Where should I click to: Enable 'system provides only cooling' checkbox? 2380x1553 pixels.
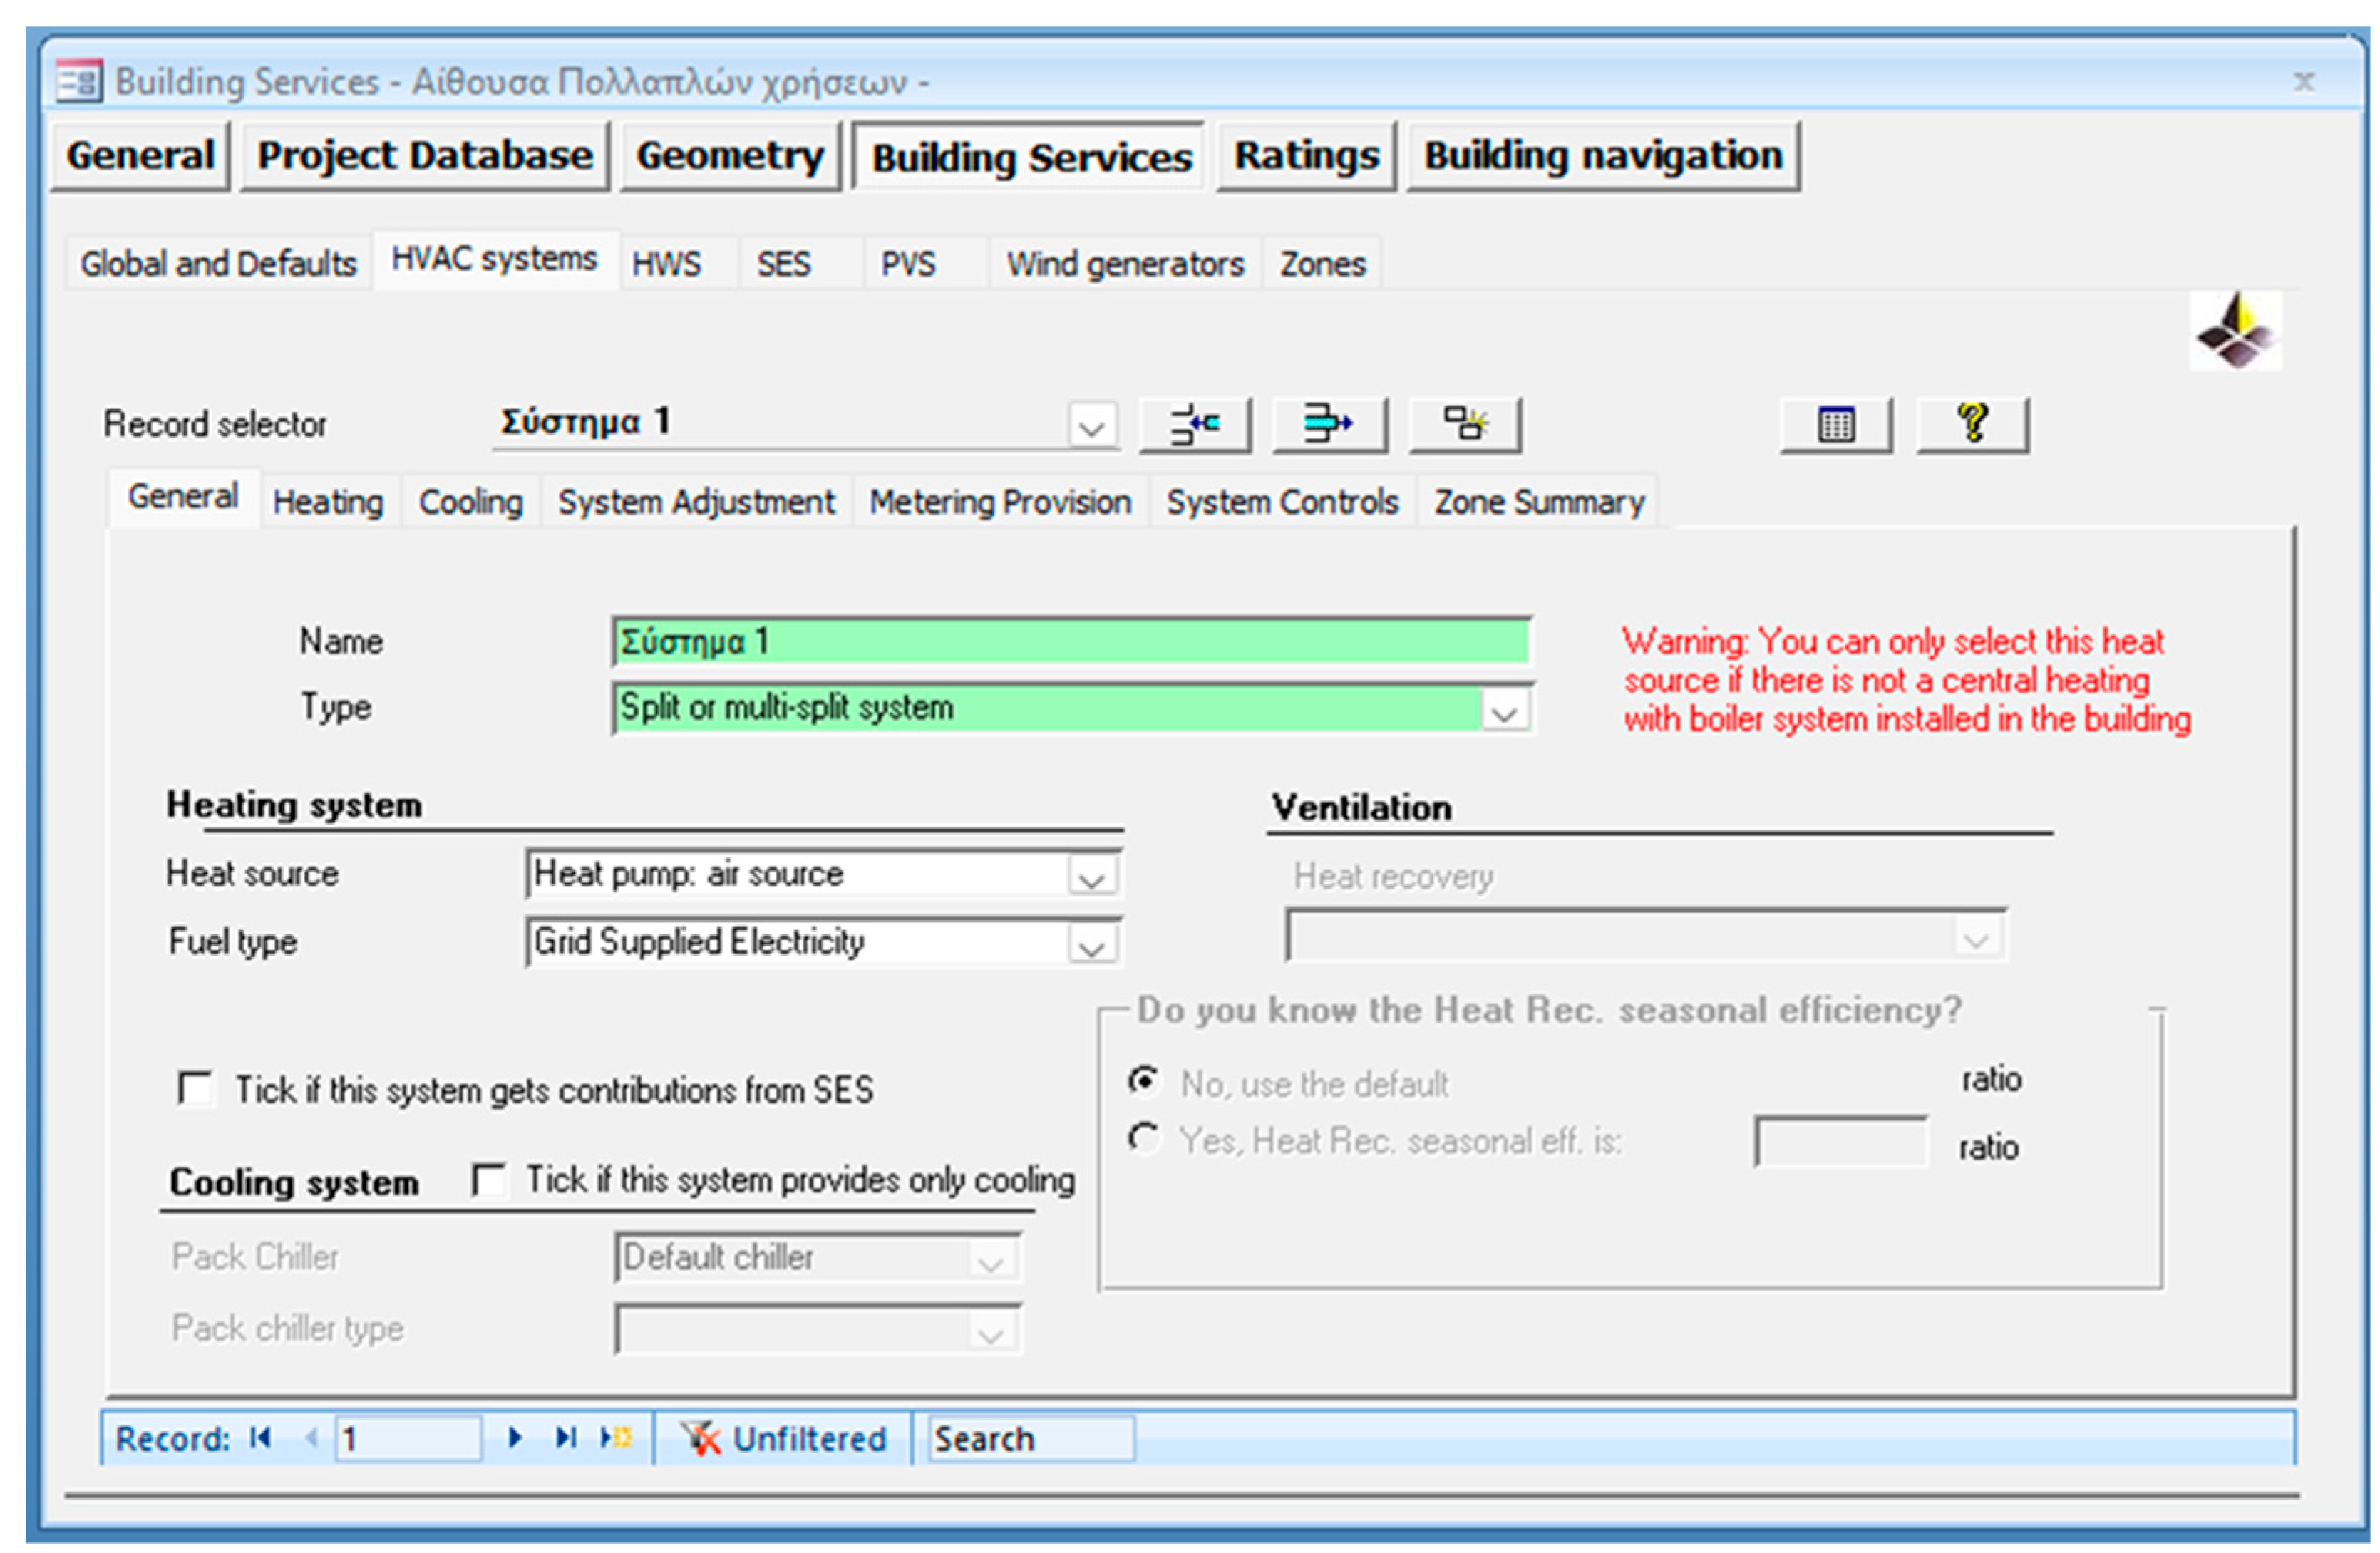pyautogui.click(x=488, y=1180)
